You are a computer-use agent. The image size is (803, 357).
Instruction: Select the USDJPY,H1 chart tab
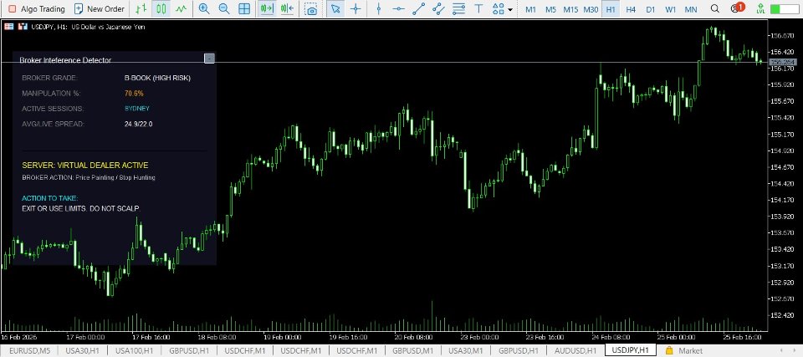point(631,350)
